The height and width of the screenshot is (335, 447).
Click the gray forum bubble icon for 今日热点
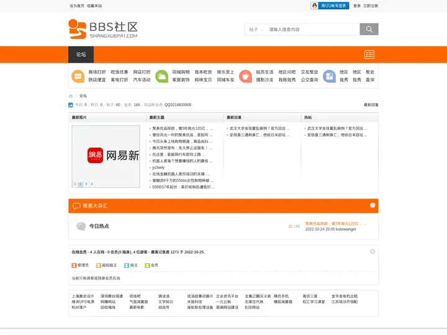tap(81, 226)
